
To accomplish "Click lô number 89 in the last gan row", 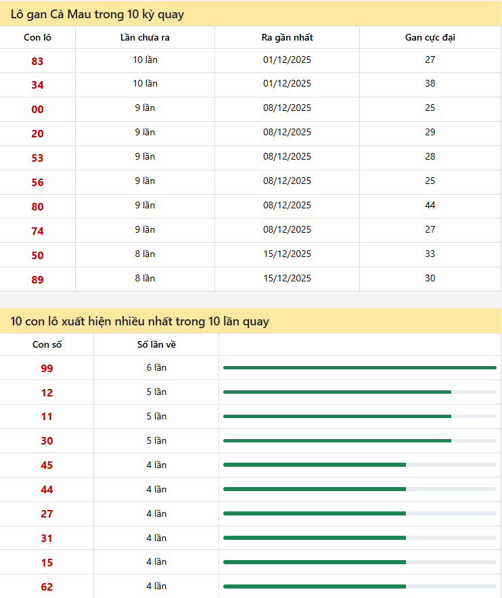I will (37, 280).
